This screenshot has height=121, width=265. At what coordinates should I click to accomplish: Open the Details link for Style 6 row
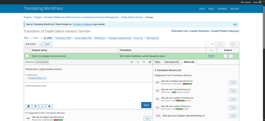pos(211,56)
